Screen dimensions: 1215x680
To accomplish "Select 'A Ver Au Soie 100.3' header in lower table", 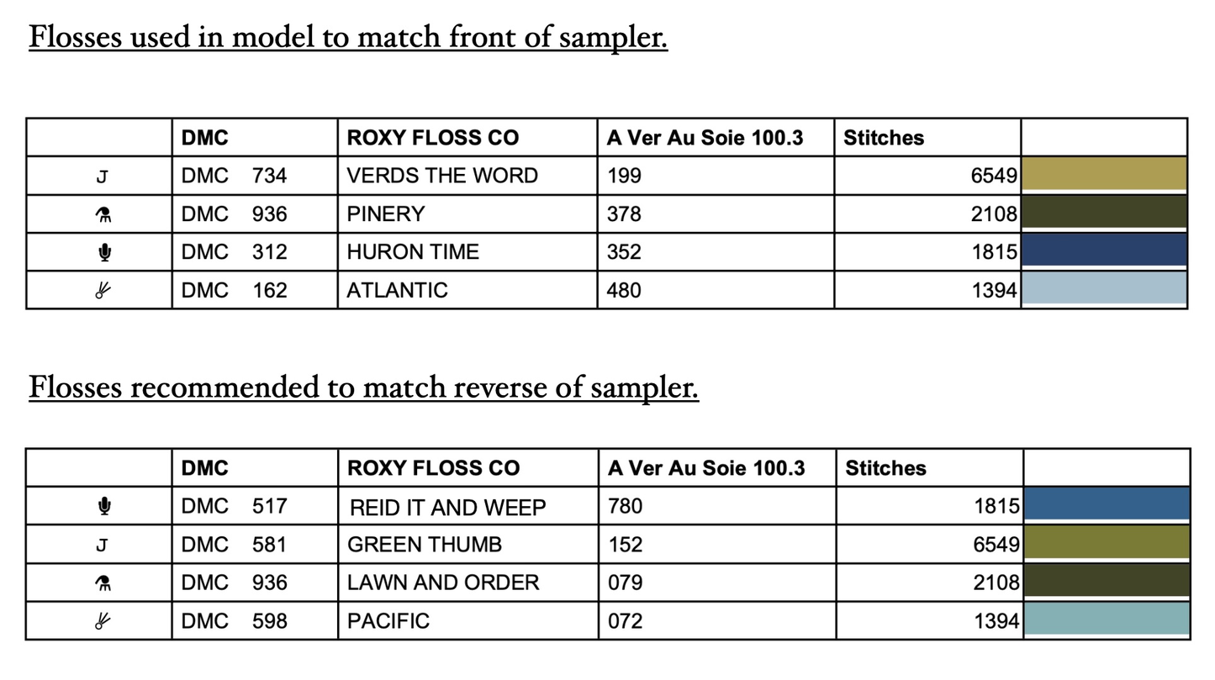I will coord(706,468).
